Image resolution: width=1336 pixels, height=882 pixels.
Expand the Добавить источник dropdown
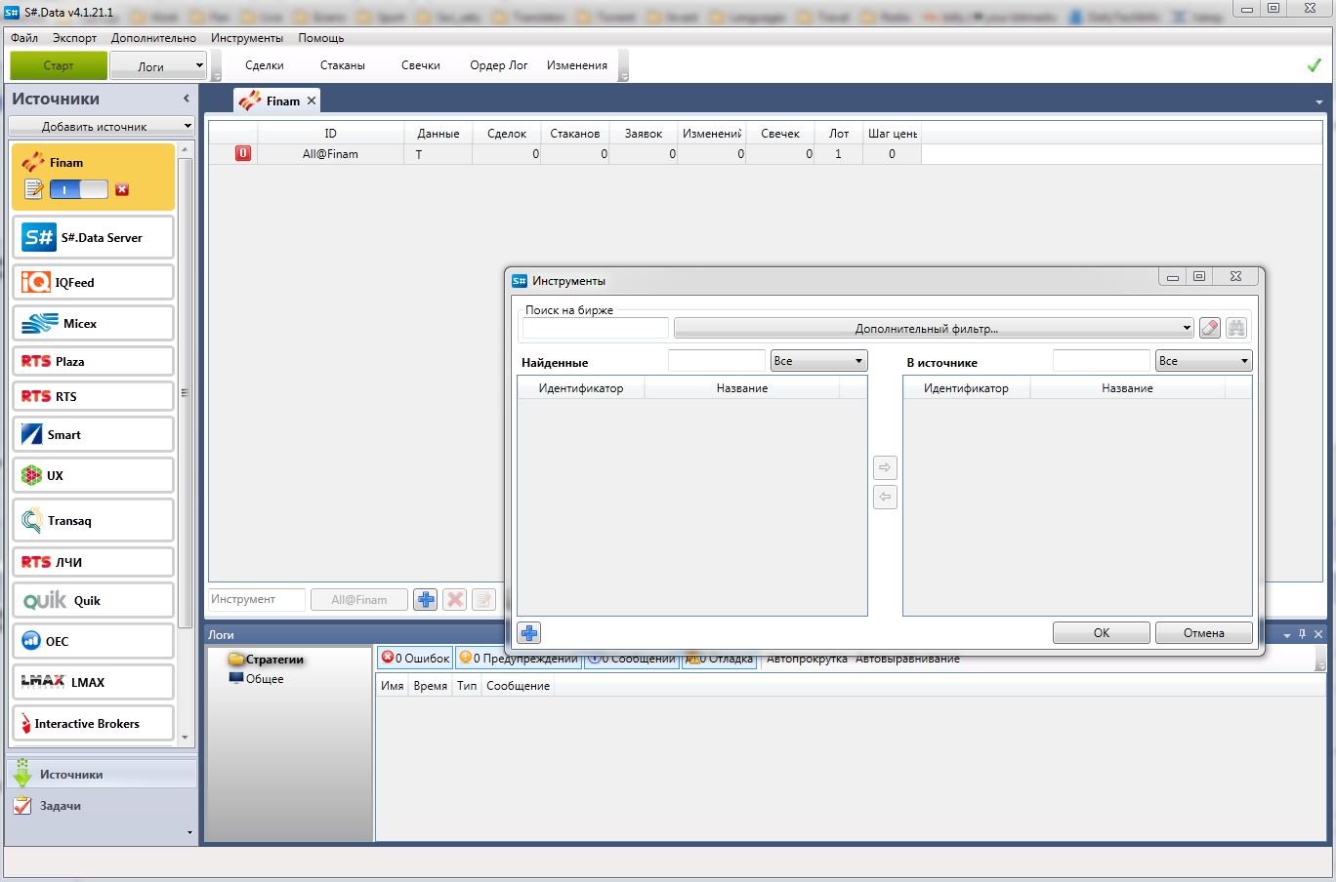pyautogui.click(x=102, y=126)
